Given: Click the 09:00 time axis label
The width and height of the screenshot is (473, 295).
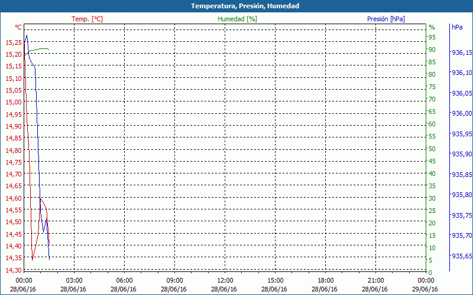Looking at the screenshot, I should pos(174,281).
